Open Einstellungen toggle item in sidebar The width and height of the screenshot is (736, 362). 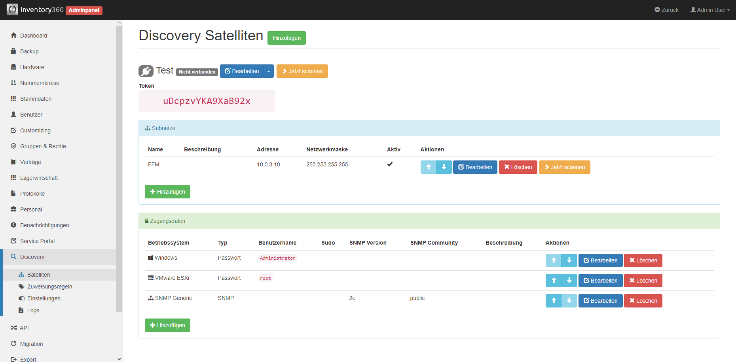pos(44,298)
